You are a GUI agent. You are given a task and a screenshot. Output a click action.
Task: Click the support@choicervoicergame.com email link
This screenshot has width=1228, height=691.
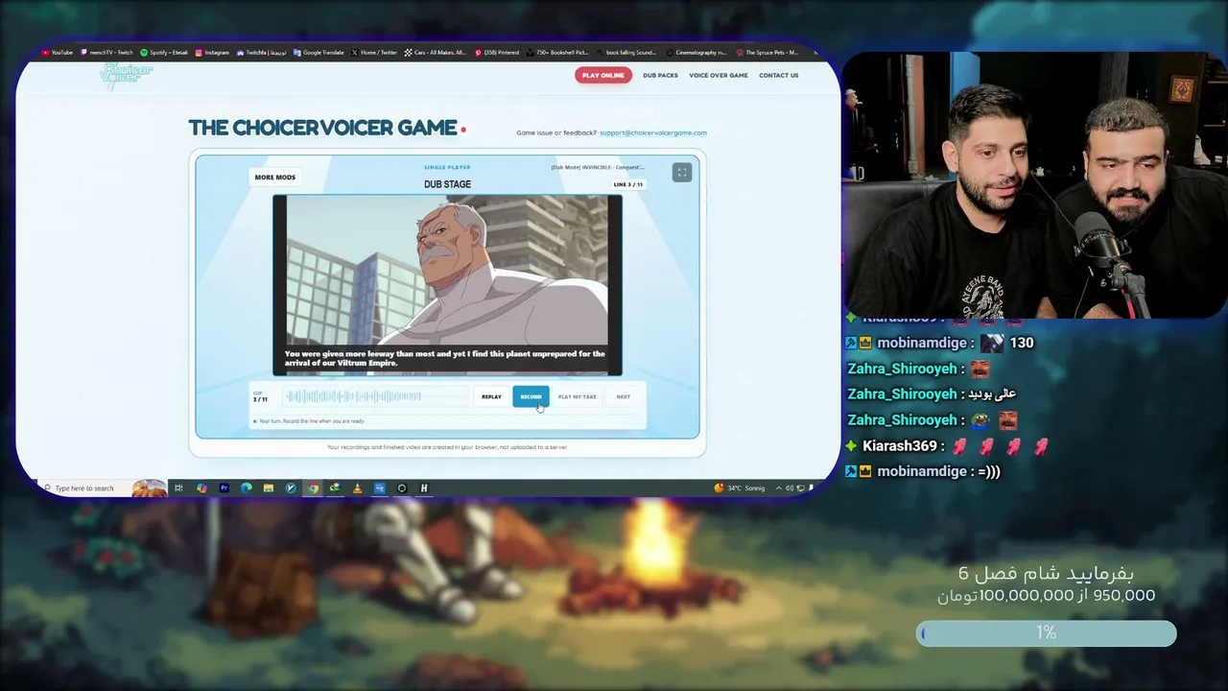[652, 133]
